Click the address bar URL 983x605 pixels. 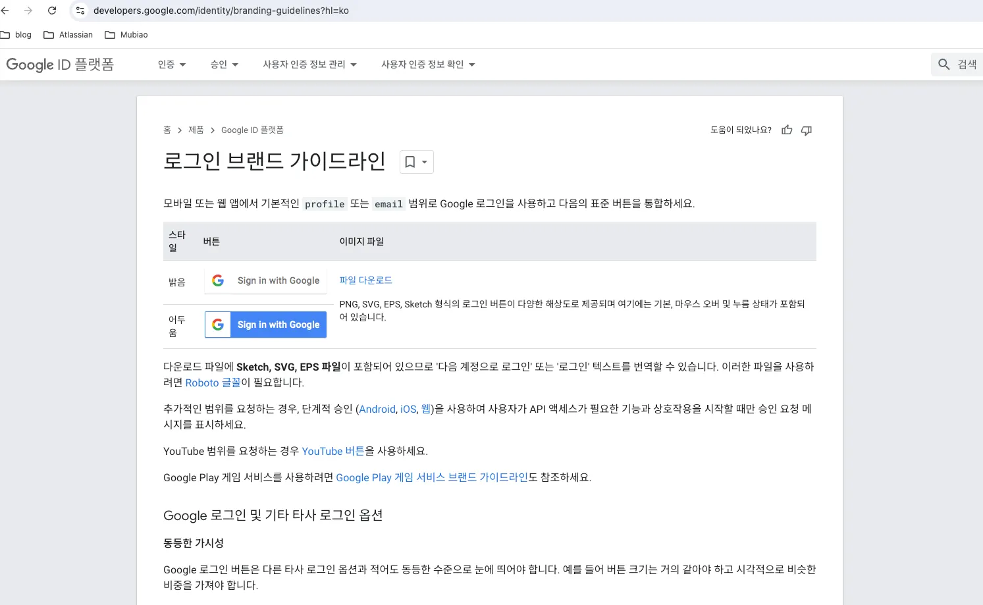[221, 11]
